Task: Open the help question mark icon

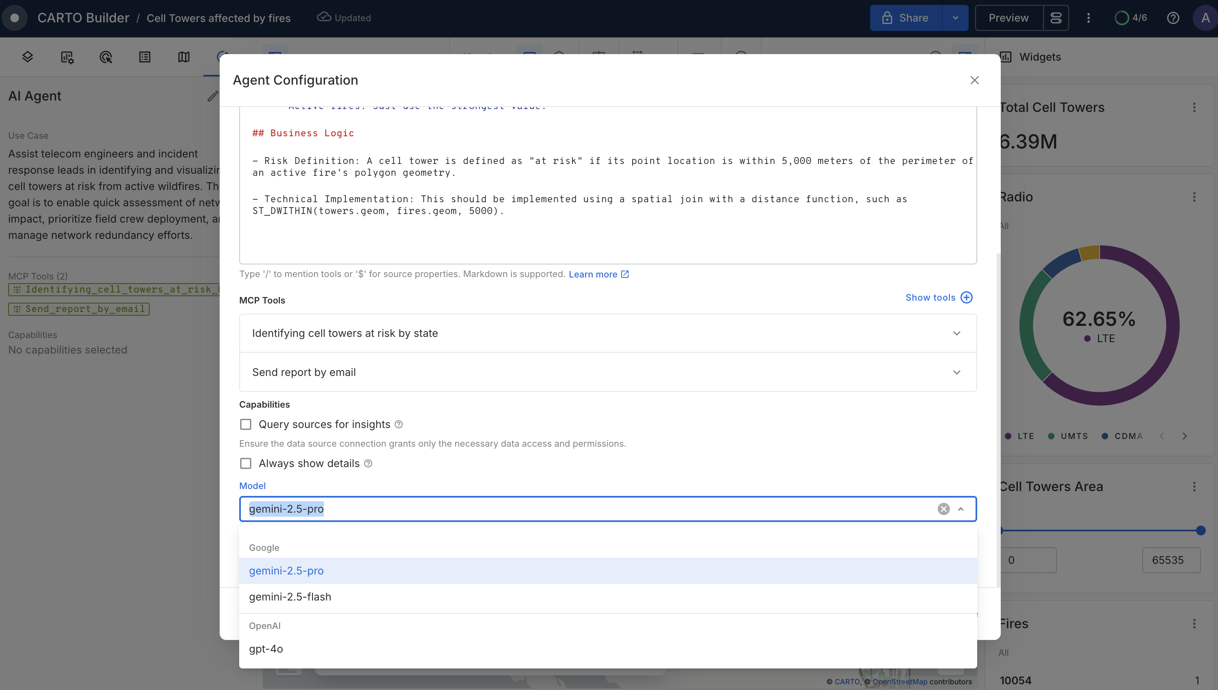Action: pyautogui.click(x=1172, y=18)
